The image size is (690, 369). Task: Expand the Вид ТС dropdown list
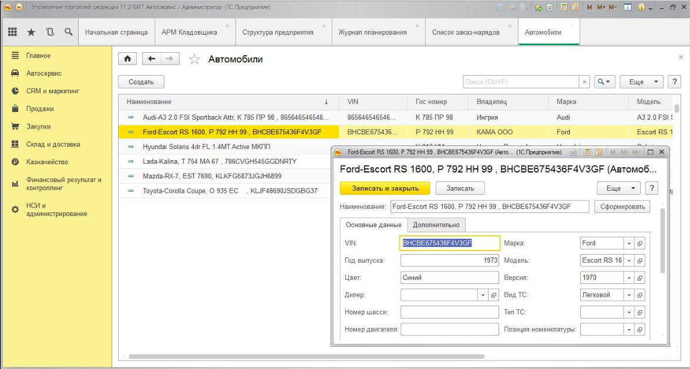(628, 295)
